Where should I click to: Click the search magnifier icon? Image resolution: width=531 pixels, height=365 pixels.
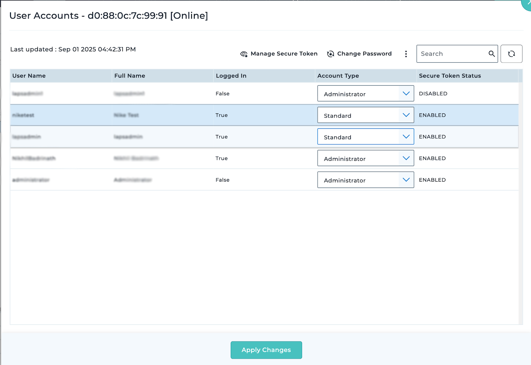coord(492,54)
